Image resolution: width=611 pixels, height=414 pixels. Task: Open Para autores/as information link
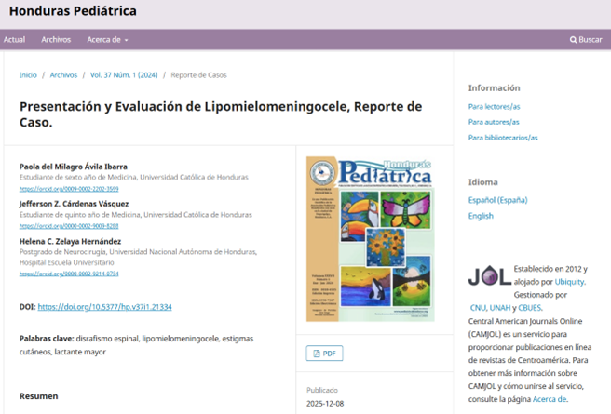[x=494, y=122]
